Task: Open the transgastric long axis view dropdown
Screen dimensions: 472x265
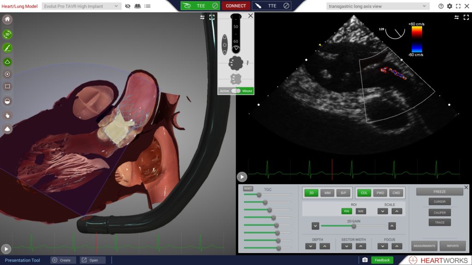Action: (x=377, y=6)
